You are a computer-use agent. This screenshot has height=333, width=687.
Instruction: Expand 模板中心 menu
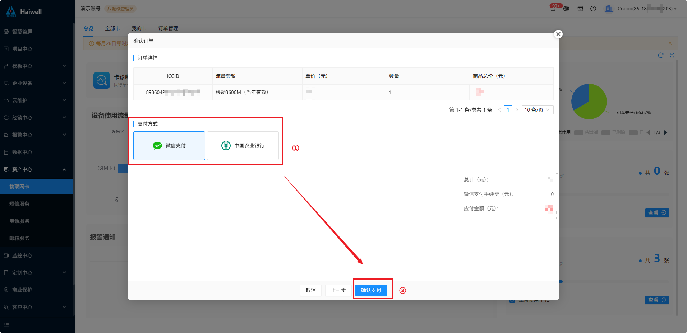pos(36,66)
